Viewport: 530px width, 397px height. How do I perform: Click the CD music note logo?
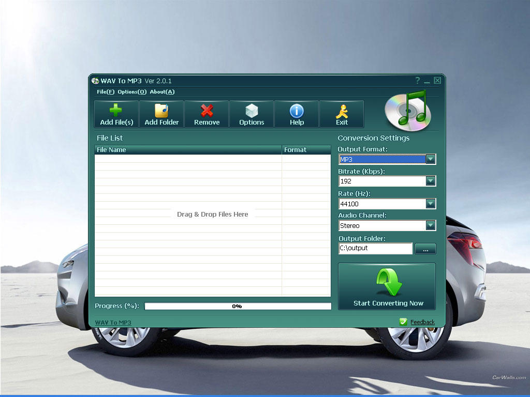click(x=408, y=112)
